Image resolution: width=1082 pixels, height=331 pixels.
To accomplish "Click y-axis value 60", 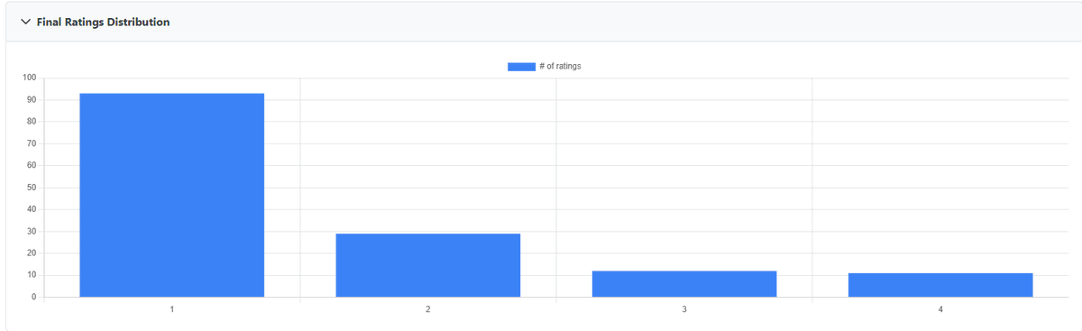I will (x=32, y=165).
